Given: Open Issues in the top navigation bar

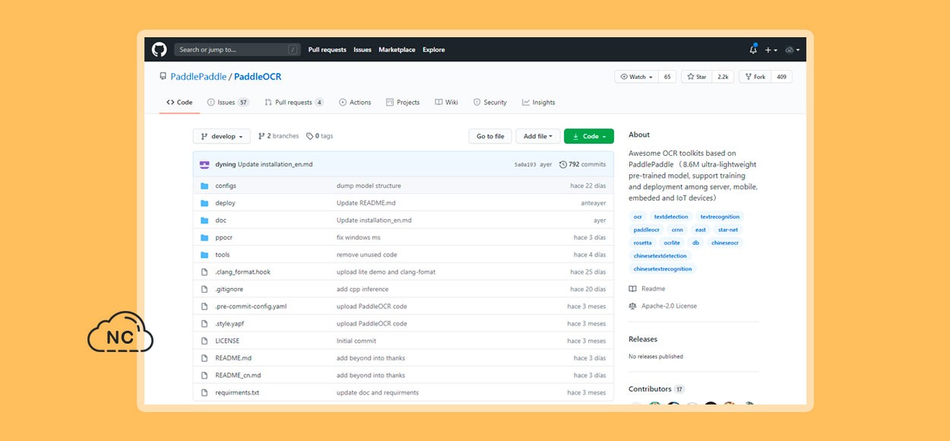Looking at the screenshot, I should (363, 49).
